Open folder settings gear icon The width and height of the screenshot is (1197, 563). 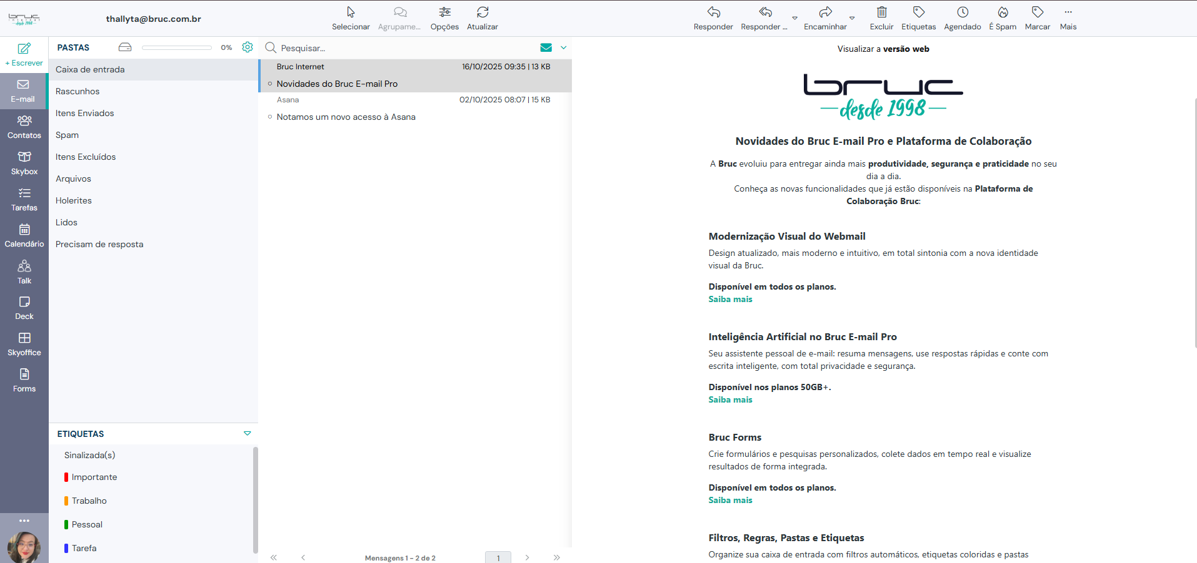click(x=248, y=47)
